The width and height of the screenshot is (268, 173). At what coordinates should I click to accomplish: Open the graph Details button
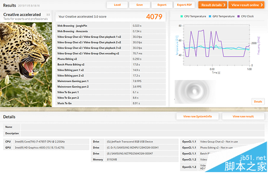[258, 101]
